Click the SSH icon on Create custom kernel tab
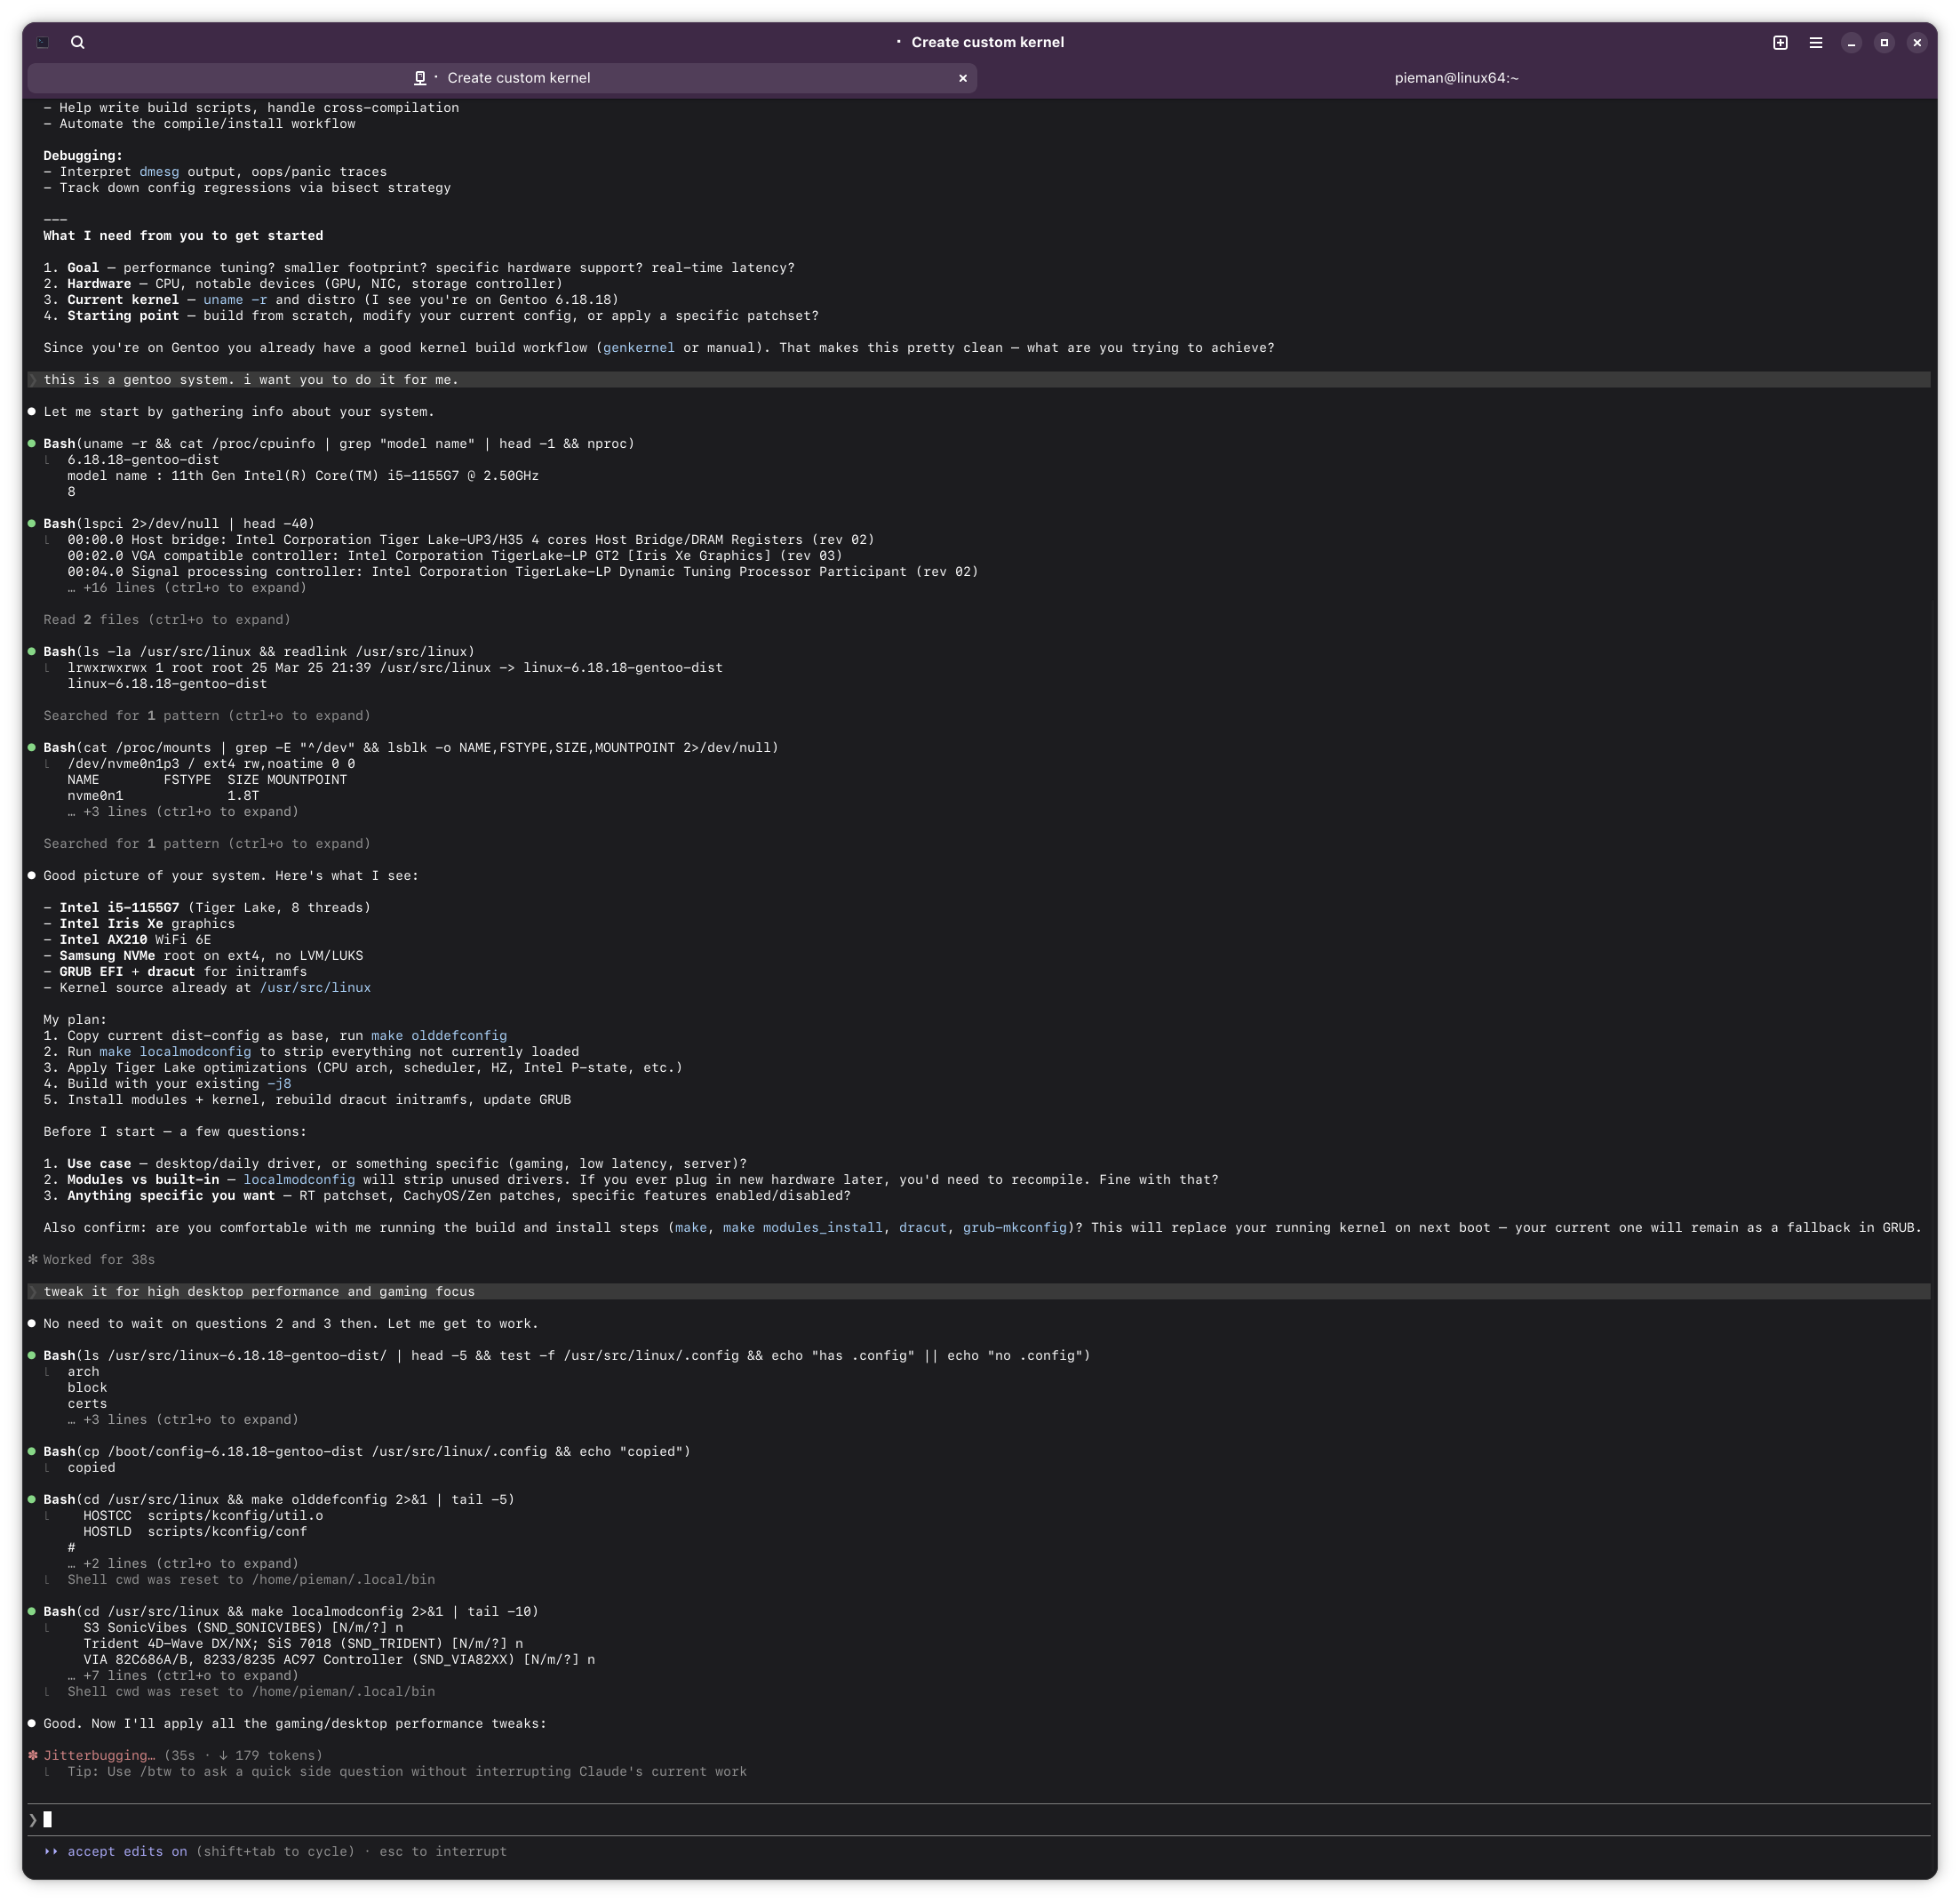The width and height of the screenshot is (1960, 1902). [x=421, y=78]
